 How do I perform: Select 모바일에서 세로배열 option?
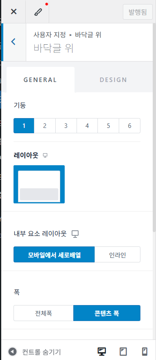[54, 254]
